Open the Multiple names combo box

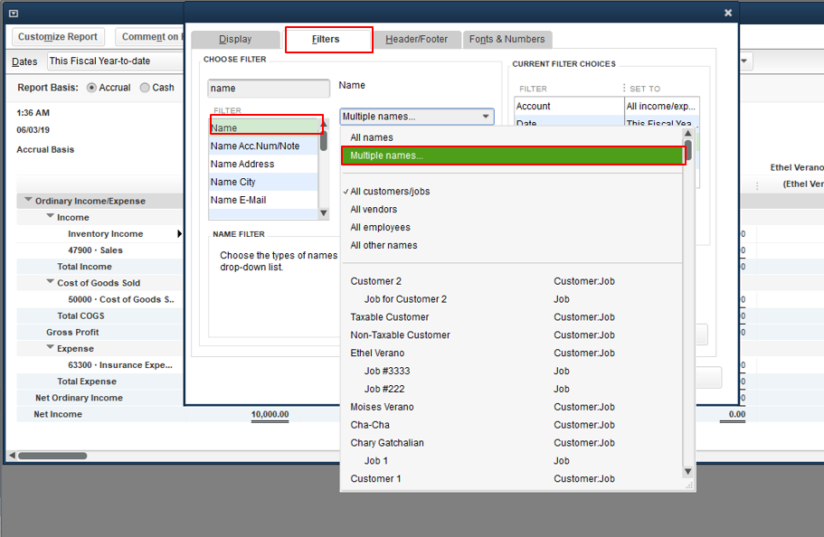tap(417, 117)
